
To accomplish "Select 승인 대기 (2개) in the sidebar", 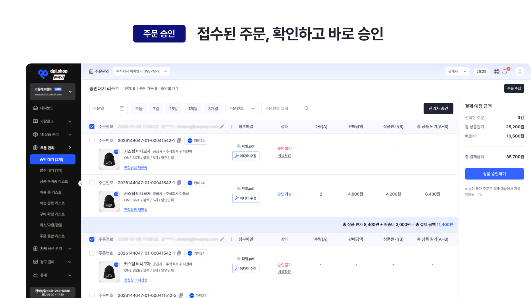I will tap(53, 159).
